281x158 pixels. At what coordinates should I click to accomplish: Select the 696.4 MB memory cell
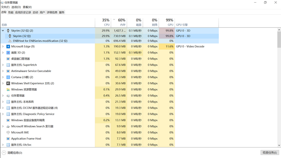119,41
